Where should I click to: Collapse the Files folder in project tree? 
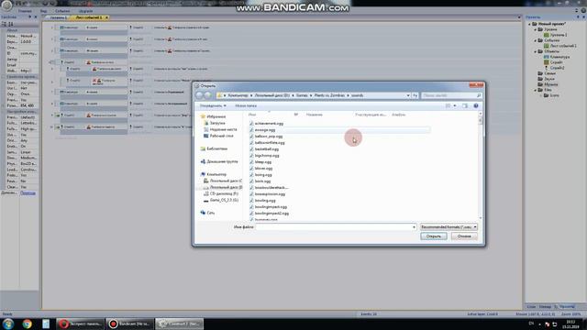pos(536,90)
